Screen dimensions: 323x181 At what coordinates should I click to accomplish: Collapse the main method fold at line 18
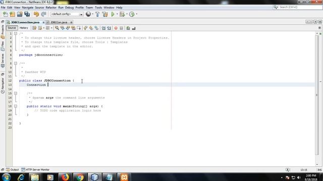(16, 106)
